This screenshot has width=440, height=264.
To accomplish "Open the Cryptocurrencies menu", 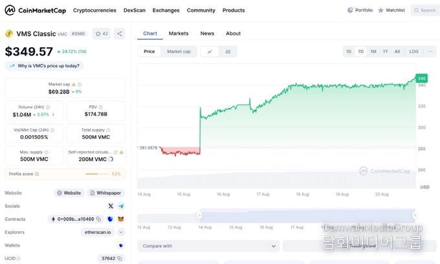I will point(94,10).
